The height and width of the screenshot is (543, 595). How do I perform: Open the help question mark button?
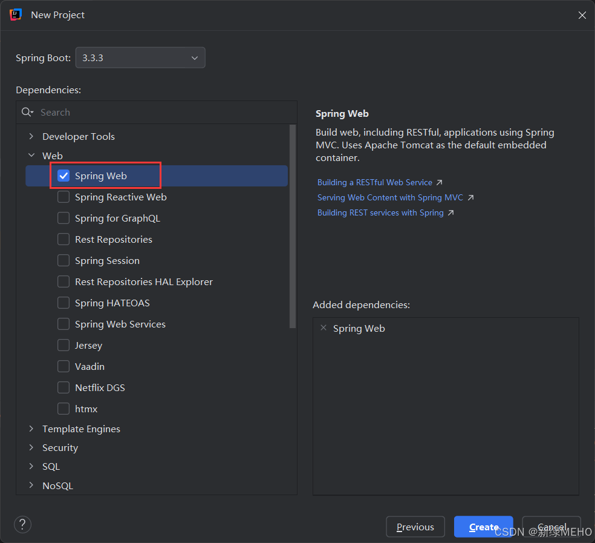(22, 524)
